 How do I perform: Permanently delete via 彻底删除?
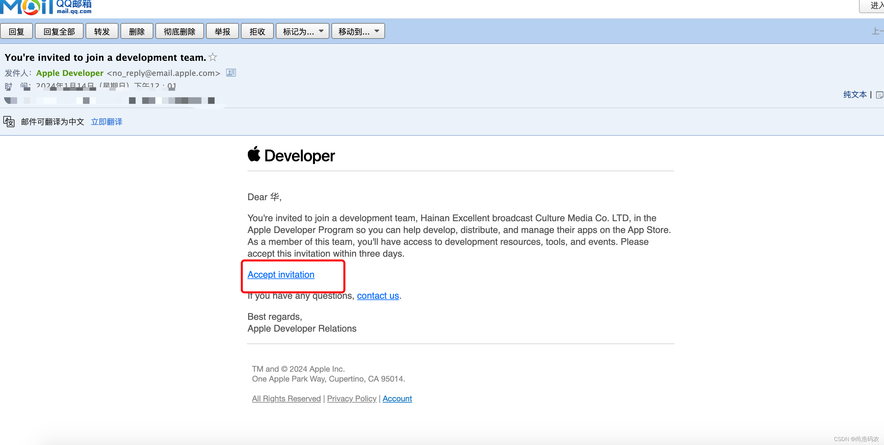[179, 31]
